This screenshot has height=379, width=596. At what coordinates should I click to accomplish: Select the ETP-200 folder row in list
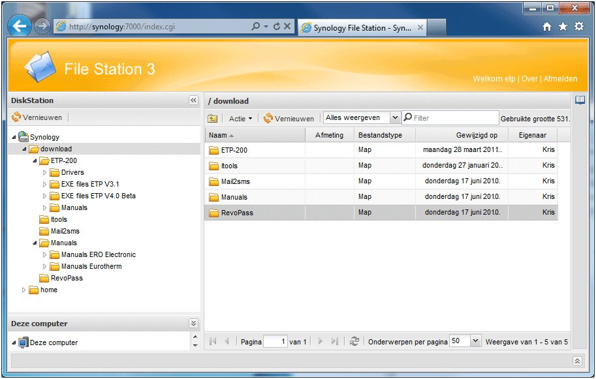coord(381,150)
